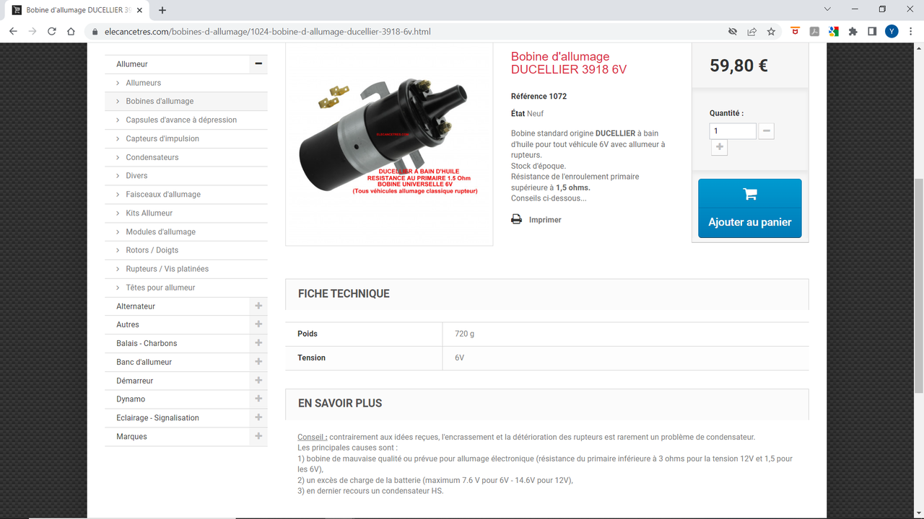Open the Chrome three-dot menu
This screenshot has width=924, height=519.
tap(911, 32)
